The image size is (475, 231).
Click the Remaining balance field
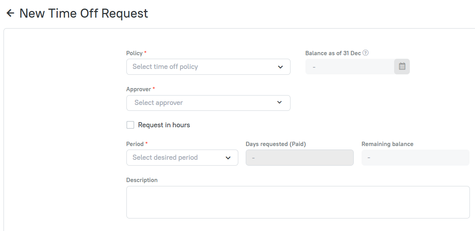pyautogui.click(x=415, y=158)
